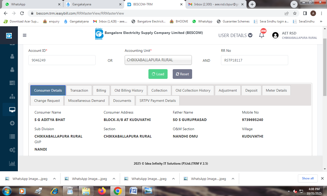Open the file explorer folder on the taskbar
The image size is (327, 196).
point(86,191)
